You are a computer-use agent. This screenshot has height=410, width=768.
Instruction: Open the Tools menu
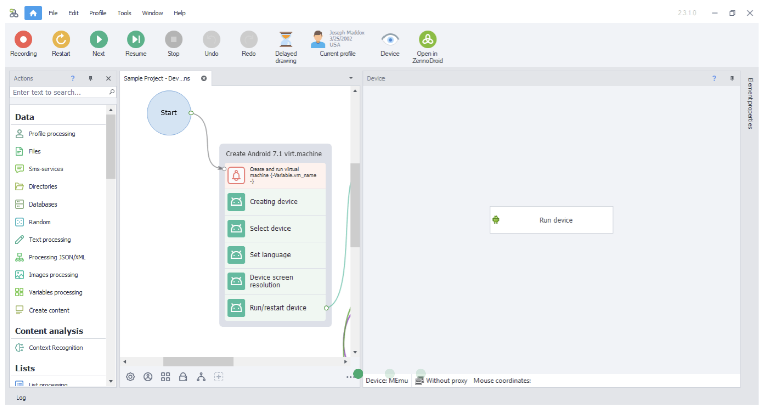coord(124,13)
